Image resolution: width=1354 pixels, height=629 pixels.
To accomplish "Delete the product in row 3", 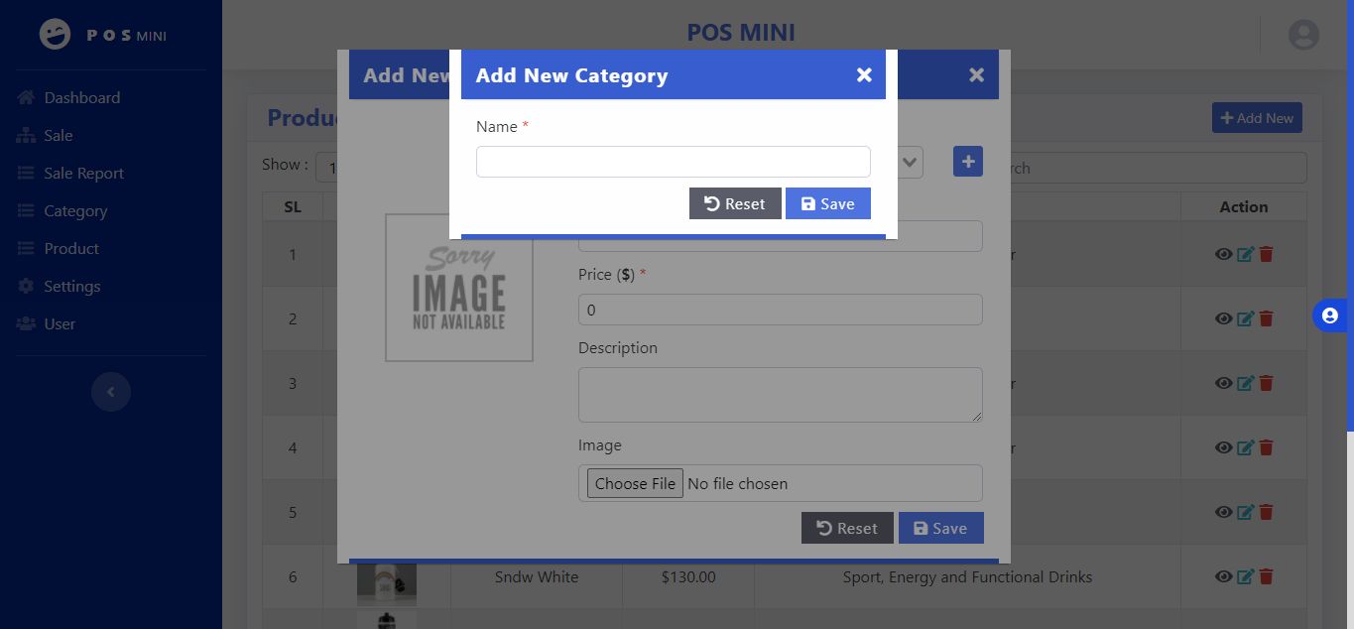I will tap(1266, 383).
